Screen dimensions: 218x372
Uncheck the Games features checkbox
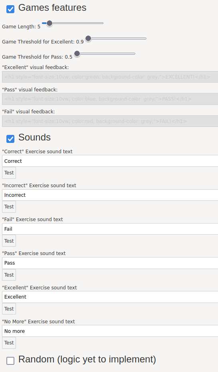tap(10, 9)
